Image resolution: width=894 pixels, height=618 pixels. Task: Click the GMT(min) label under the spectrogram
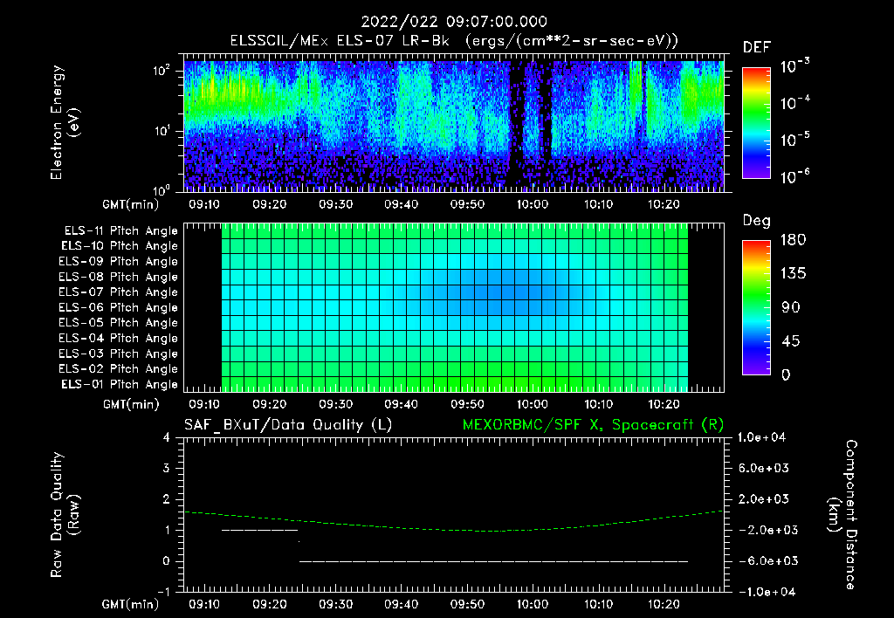(x=131, y=204)
